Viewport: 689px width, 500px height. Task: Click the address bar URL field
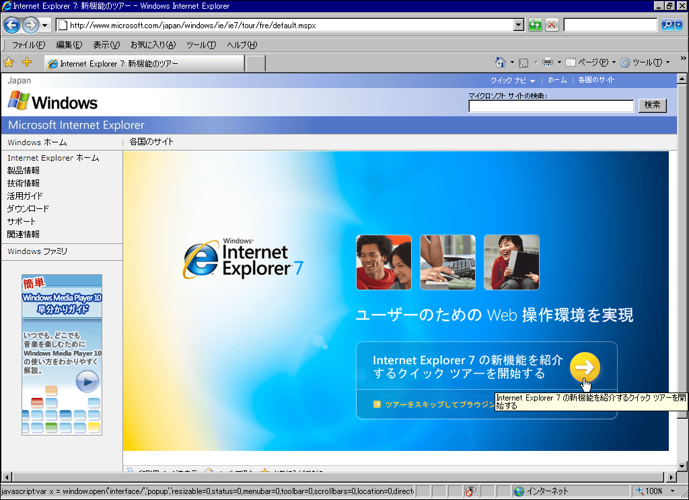(285, 26)
